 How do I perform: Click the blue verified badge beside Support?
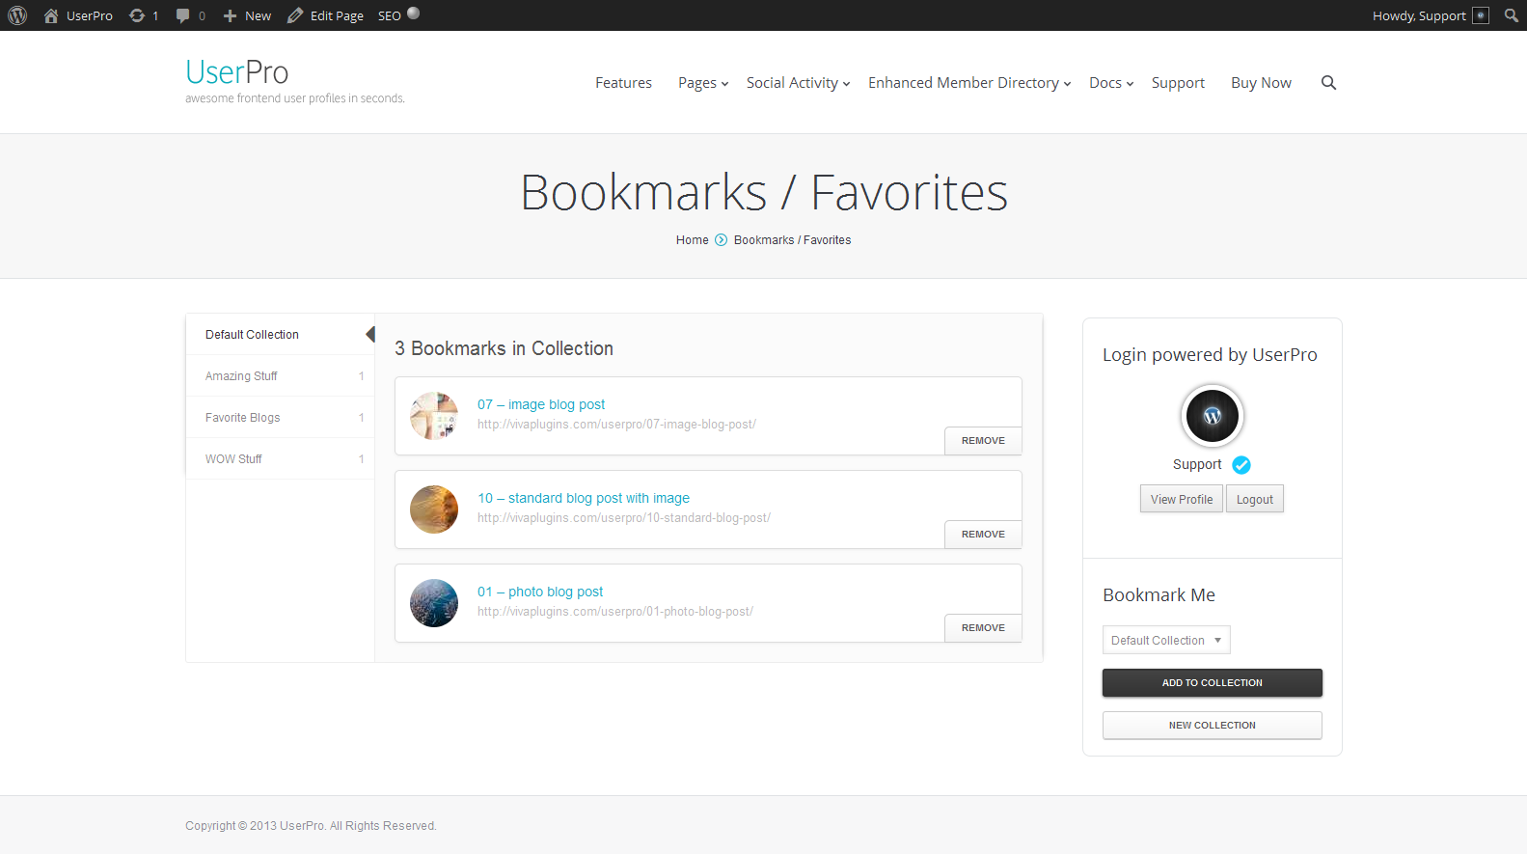coord(1241,465)
